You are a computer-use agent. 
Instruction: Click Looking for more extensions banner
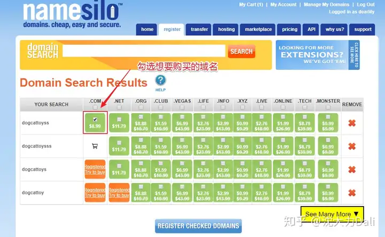tap(318, 55)
